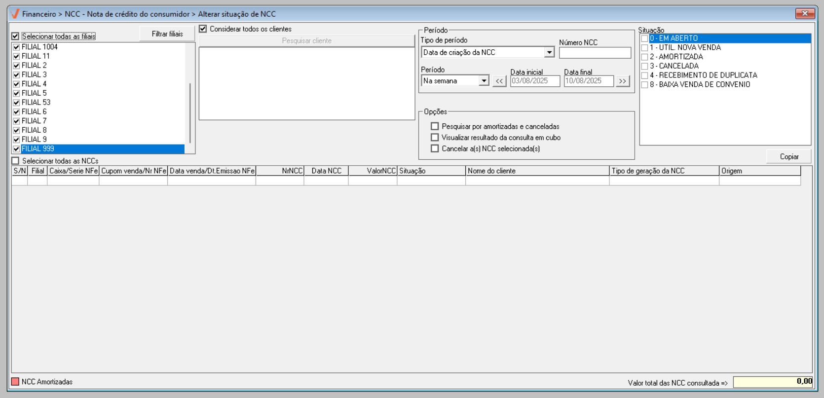Toggle Considerar todos os clientes checkbox

point(203,29)
